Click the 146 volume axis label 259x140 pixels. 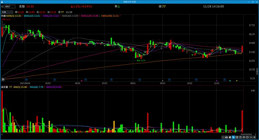(x=253, y=90)
